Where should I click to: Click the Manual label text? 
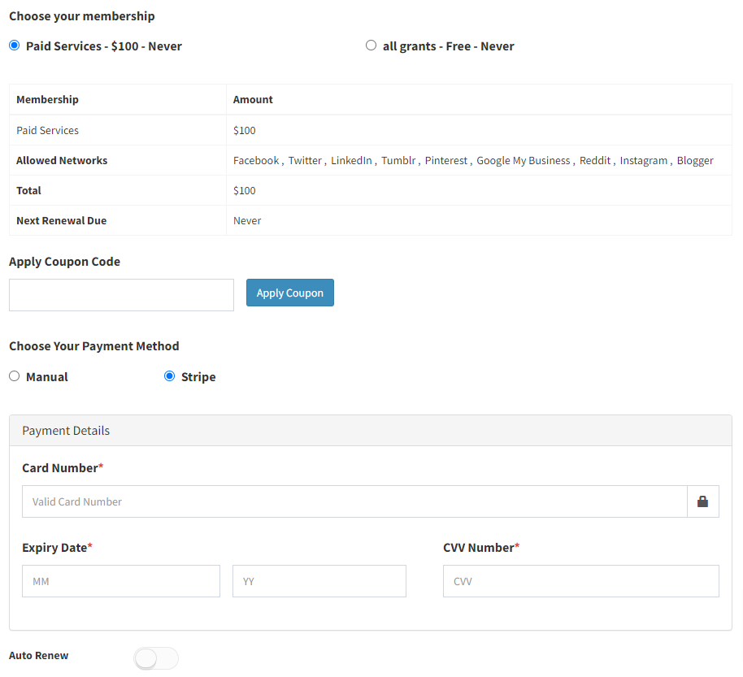47,377
